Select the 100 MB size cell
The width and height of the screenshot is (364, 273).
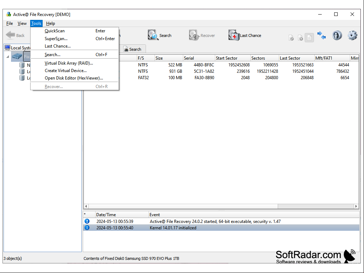tap(175, 78)
